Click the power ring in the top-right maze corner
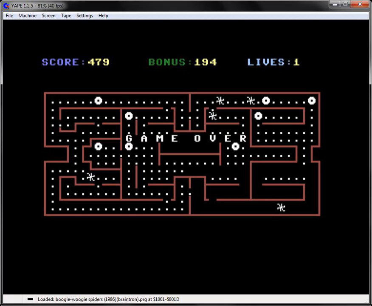 (312, 101)
